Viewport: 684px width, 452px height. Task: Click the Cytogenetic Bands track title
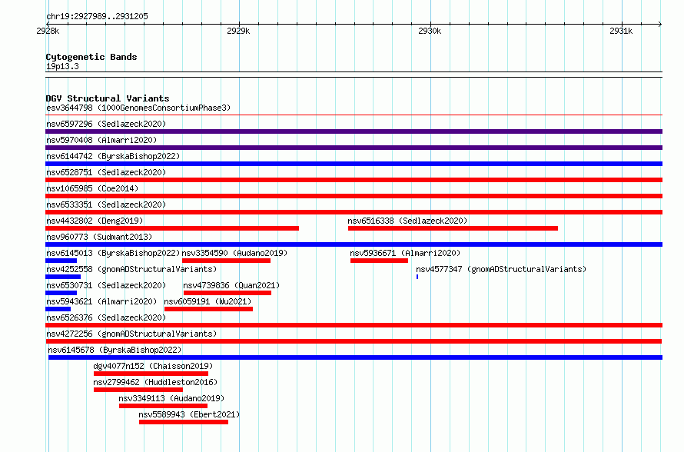(91, 57)
